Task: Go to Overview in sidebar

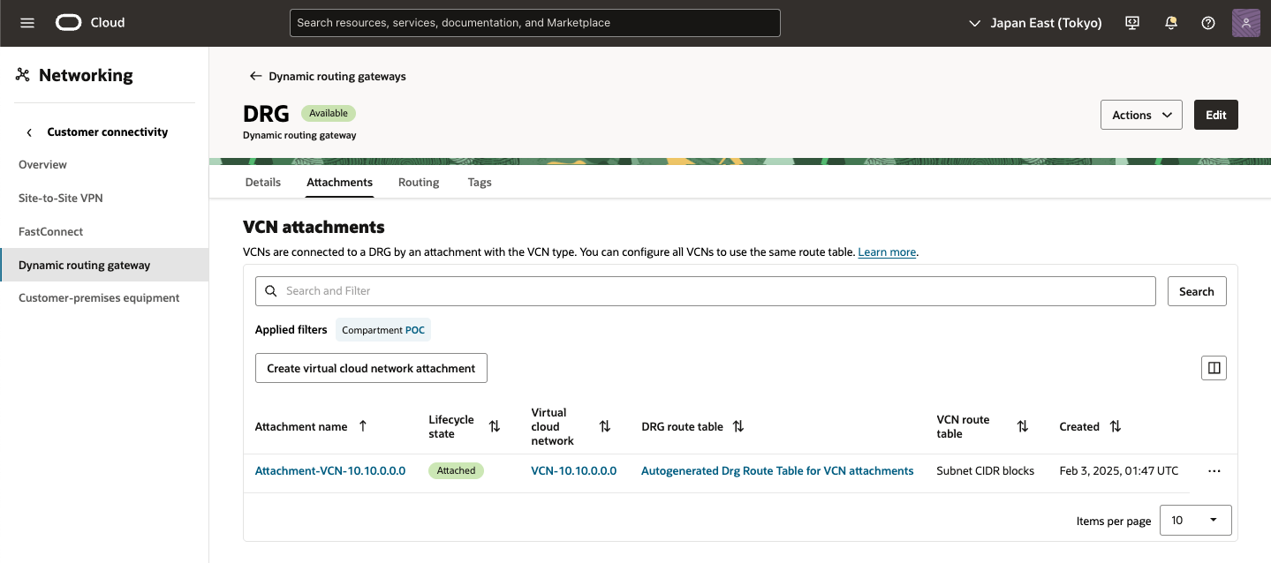Action: pos(42,165)
